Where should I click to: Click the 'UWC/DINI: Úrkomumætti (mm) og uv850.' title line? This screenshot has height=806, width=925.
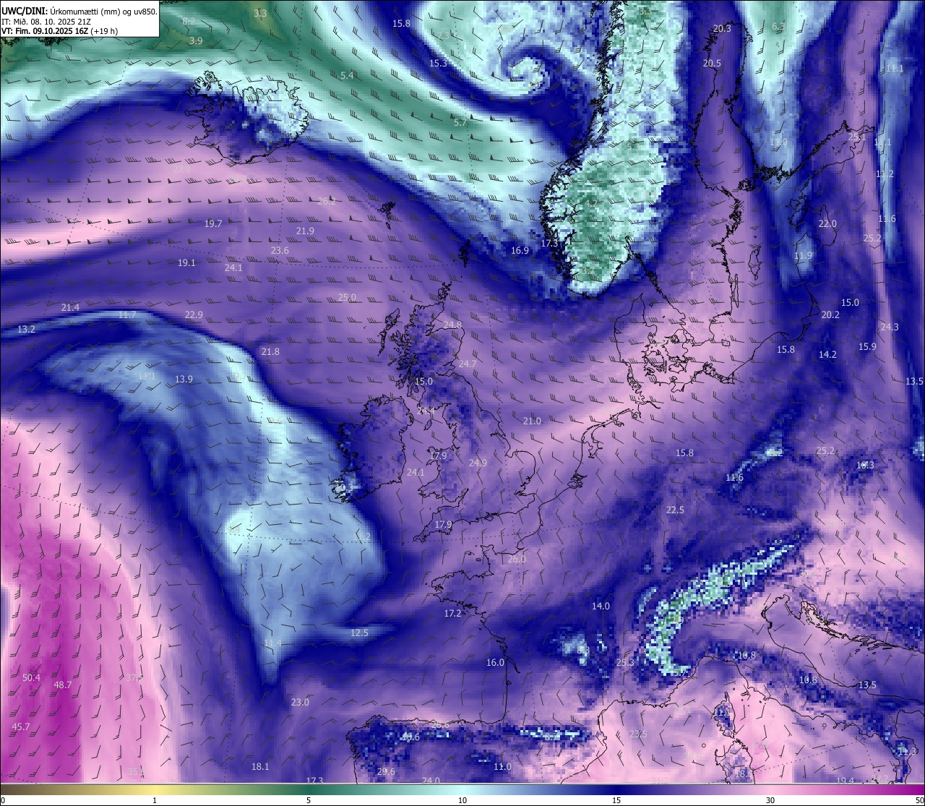tap(79, 12)
